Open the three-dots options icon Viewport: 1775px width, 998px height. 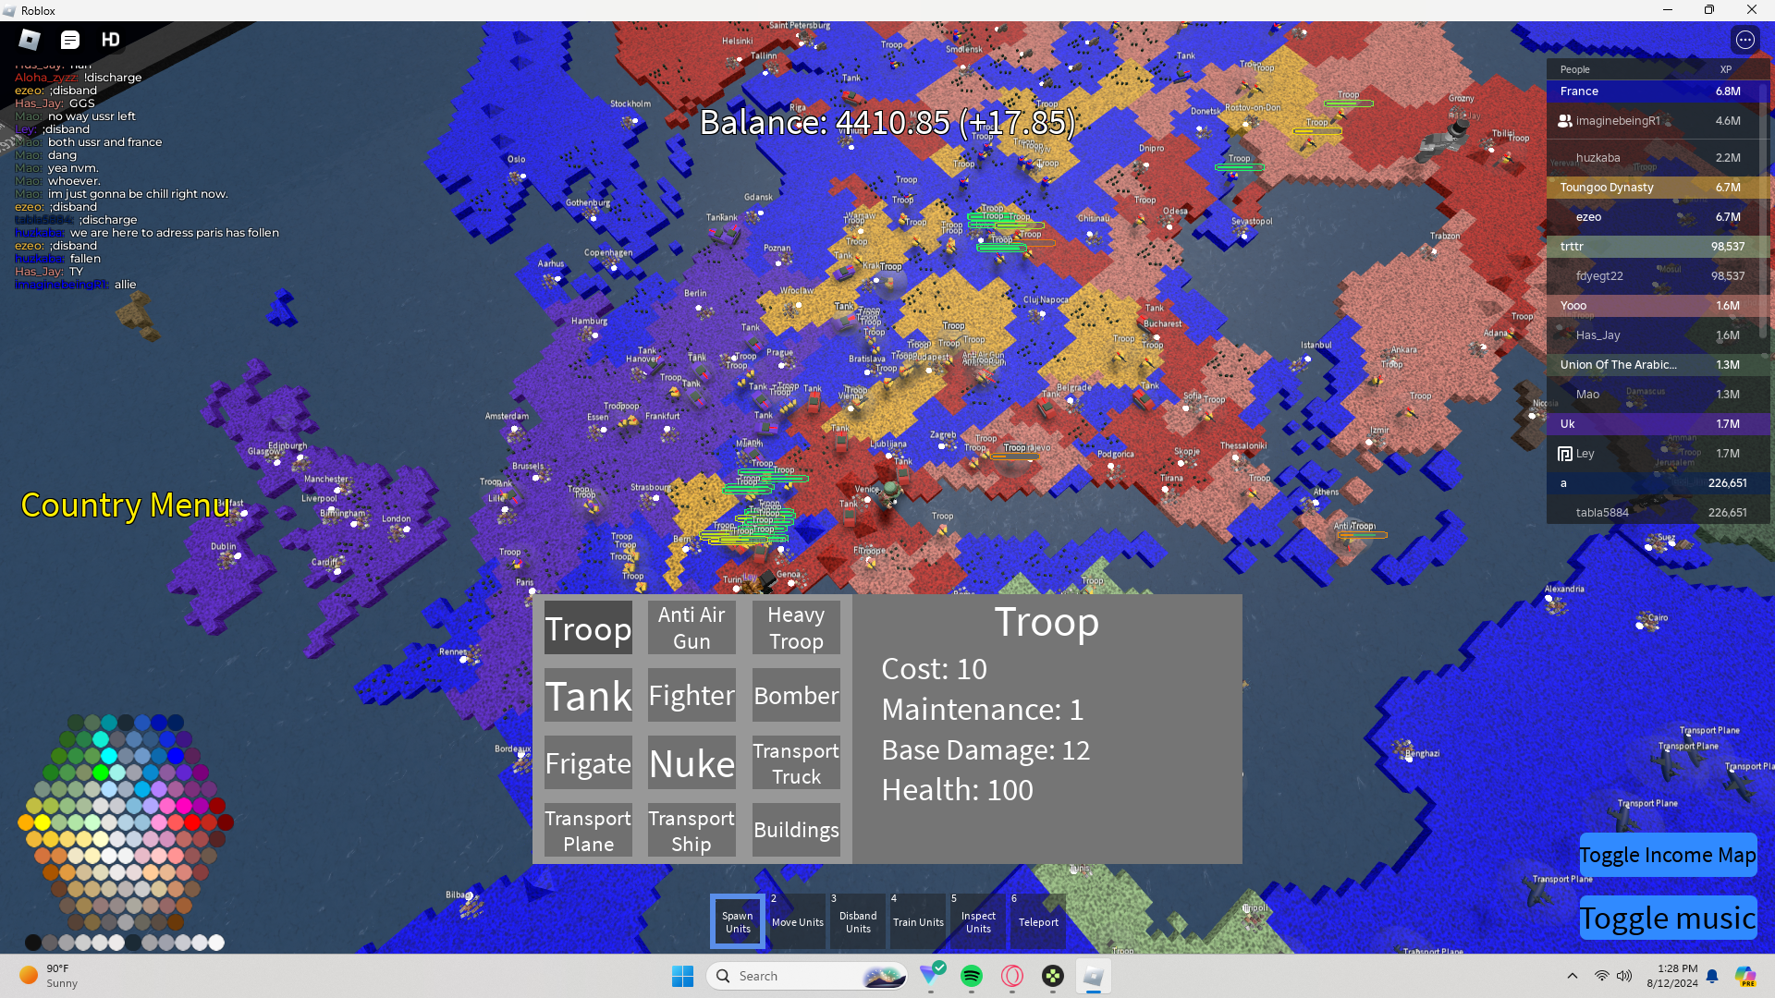coord(1744,40)
